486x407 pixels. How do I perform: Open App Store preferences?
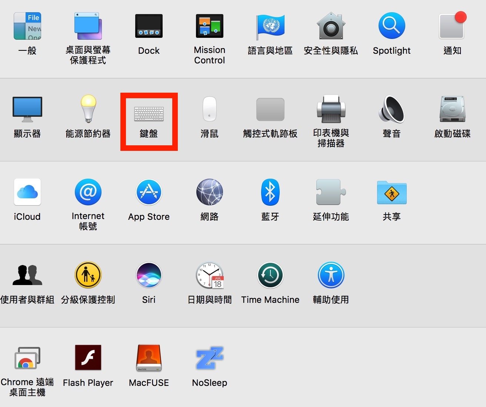pyautogui.click(x=149, y=192)
